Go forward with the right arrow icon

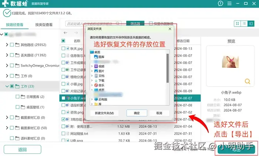76,33
